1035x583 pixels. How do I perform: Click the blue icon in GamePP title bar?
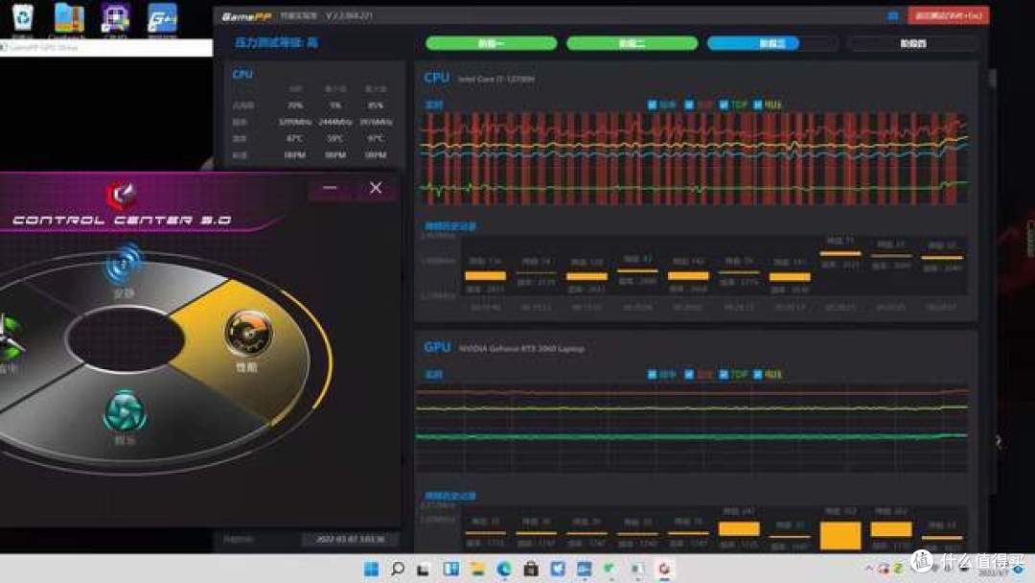click(893, 15)
